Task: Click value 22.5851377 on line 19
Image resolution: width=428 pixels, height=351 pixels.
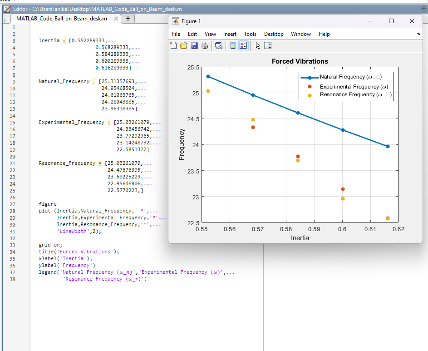Action: pos(132,149)
